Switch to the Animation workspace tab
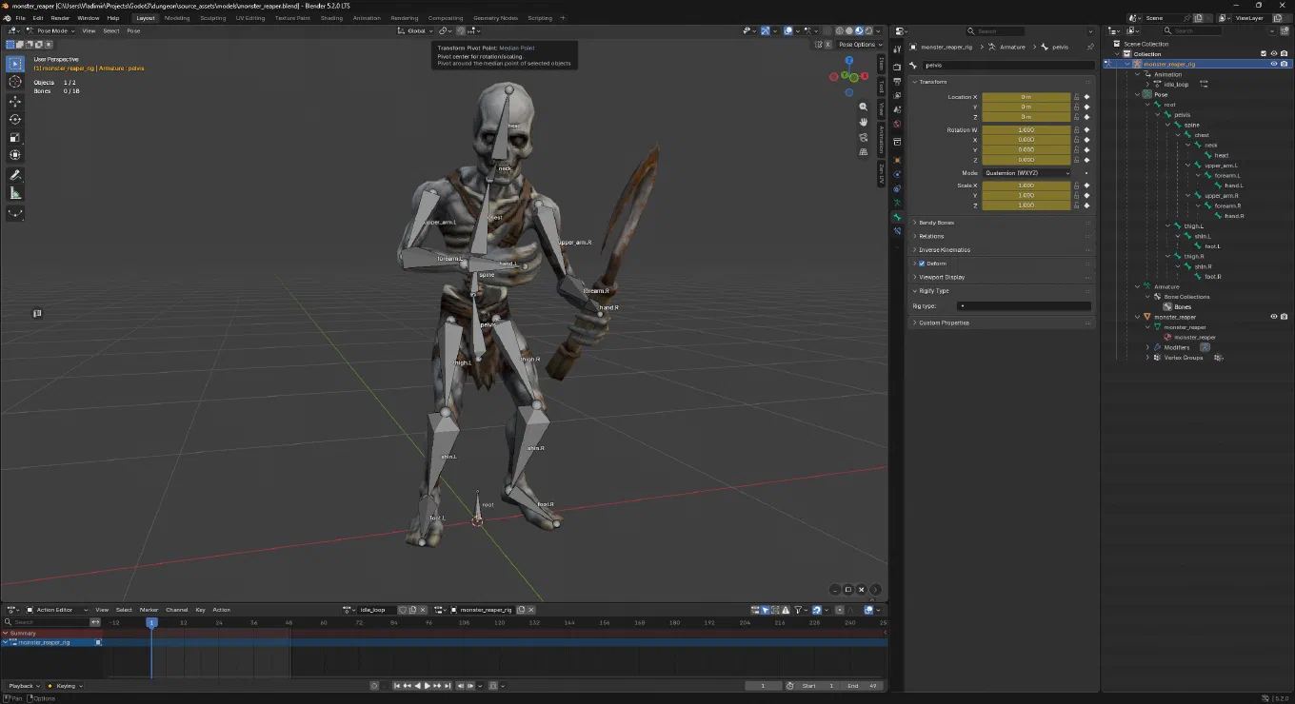 pos(367,18)
